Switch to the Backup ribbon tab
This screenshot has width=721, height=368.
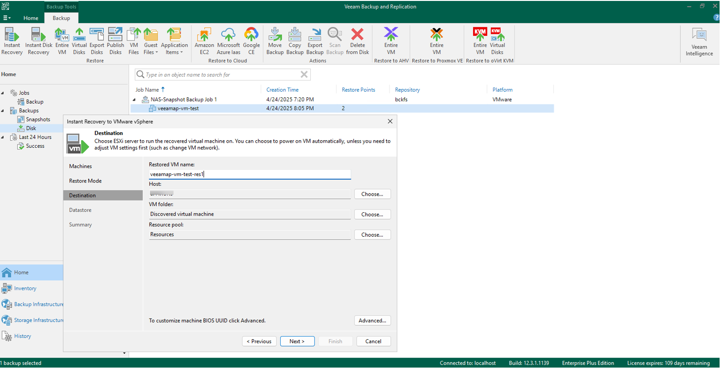click(61, 18)
